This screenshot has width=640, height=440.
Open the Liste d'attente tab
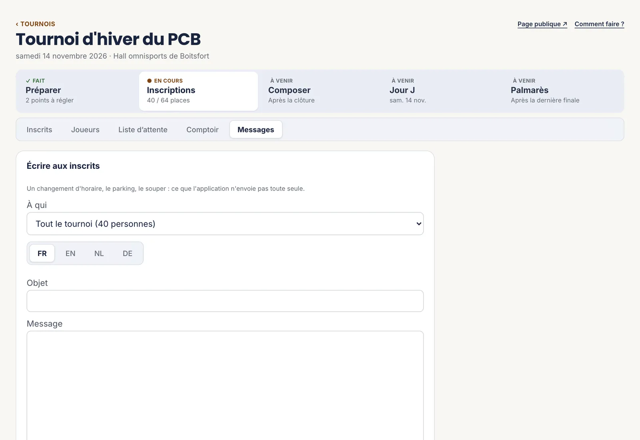(143, 130)
